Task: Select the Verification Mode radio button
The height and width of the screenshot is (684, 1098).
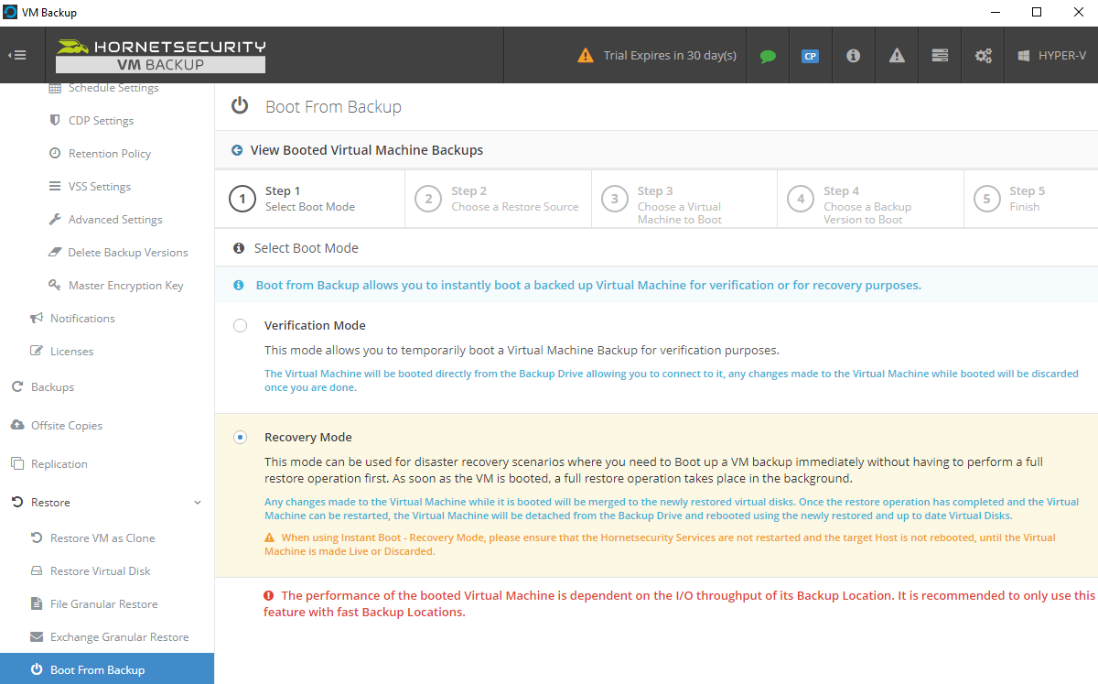Action: pyautogui.click(x=240, y=326)
